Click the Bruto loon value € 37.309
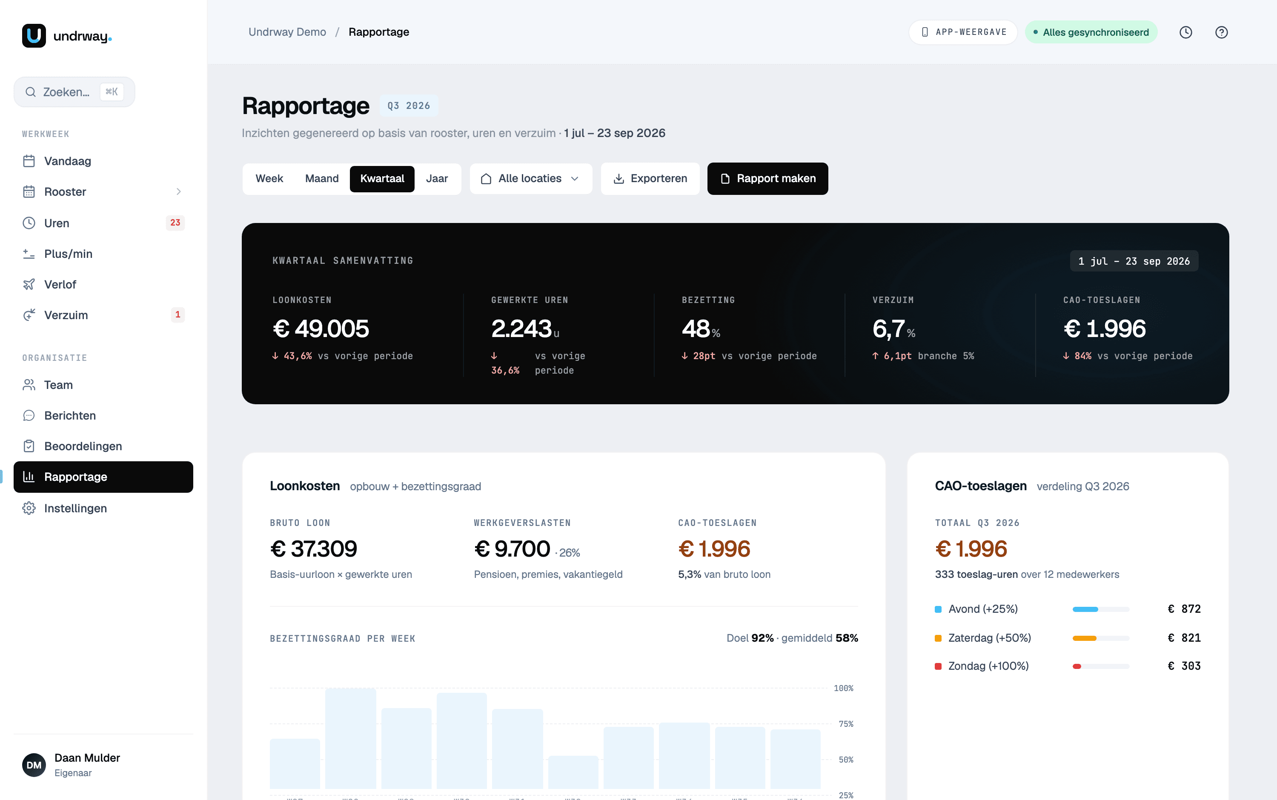The height and width of the screenshot is (800, 1277). [x=314, y=549]
